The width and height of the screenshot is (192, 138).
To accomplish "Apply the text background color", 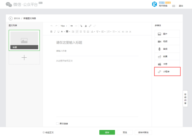I will coord(67,32).
